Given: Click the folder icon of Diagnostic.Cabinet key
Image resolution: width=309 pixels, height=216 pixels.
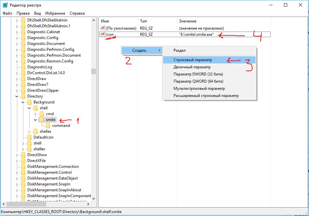Looking at the screenshot, I should pyautogui.click(x=23, y=32).
